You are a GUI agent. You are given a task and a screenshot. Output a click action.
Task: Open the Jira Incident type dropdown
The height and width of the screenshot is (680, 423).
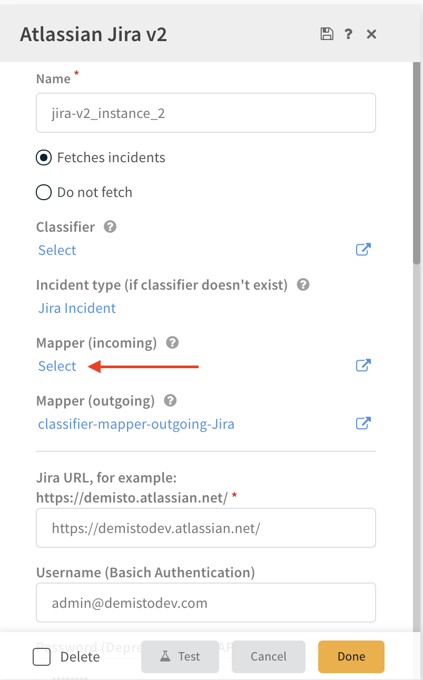(77, 308)
